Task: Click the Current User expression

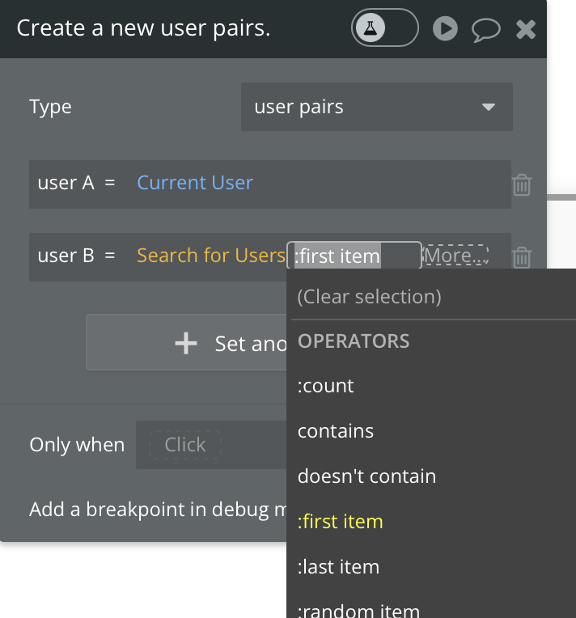Action: [195, 183]
